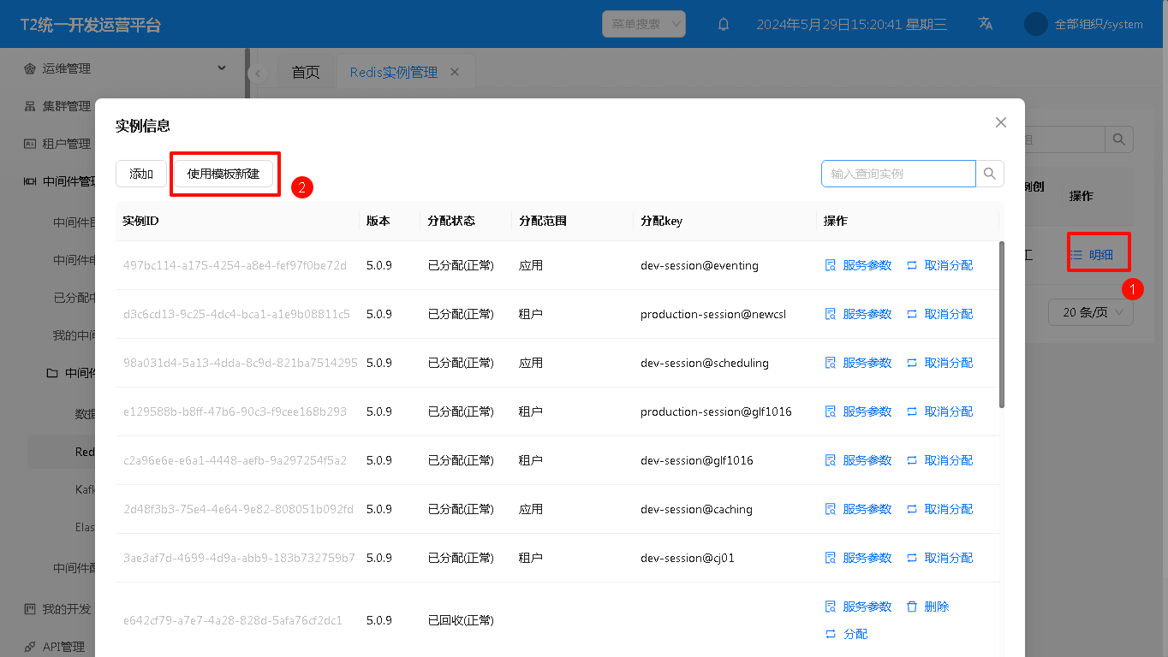
Task: Close the 实例信息 dialog
Action: [x=1001, y=122]
